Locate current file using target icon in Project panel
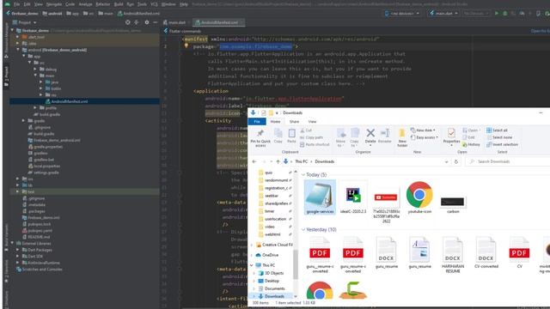 pyautogui.click(x=128, y=22)
